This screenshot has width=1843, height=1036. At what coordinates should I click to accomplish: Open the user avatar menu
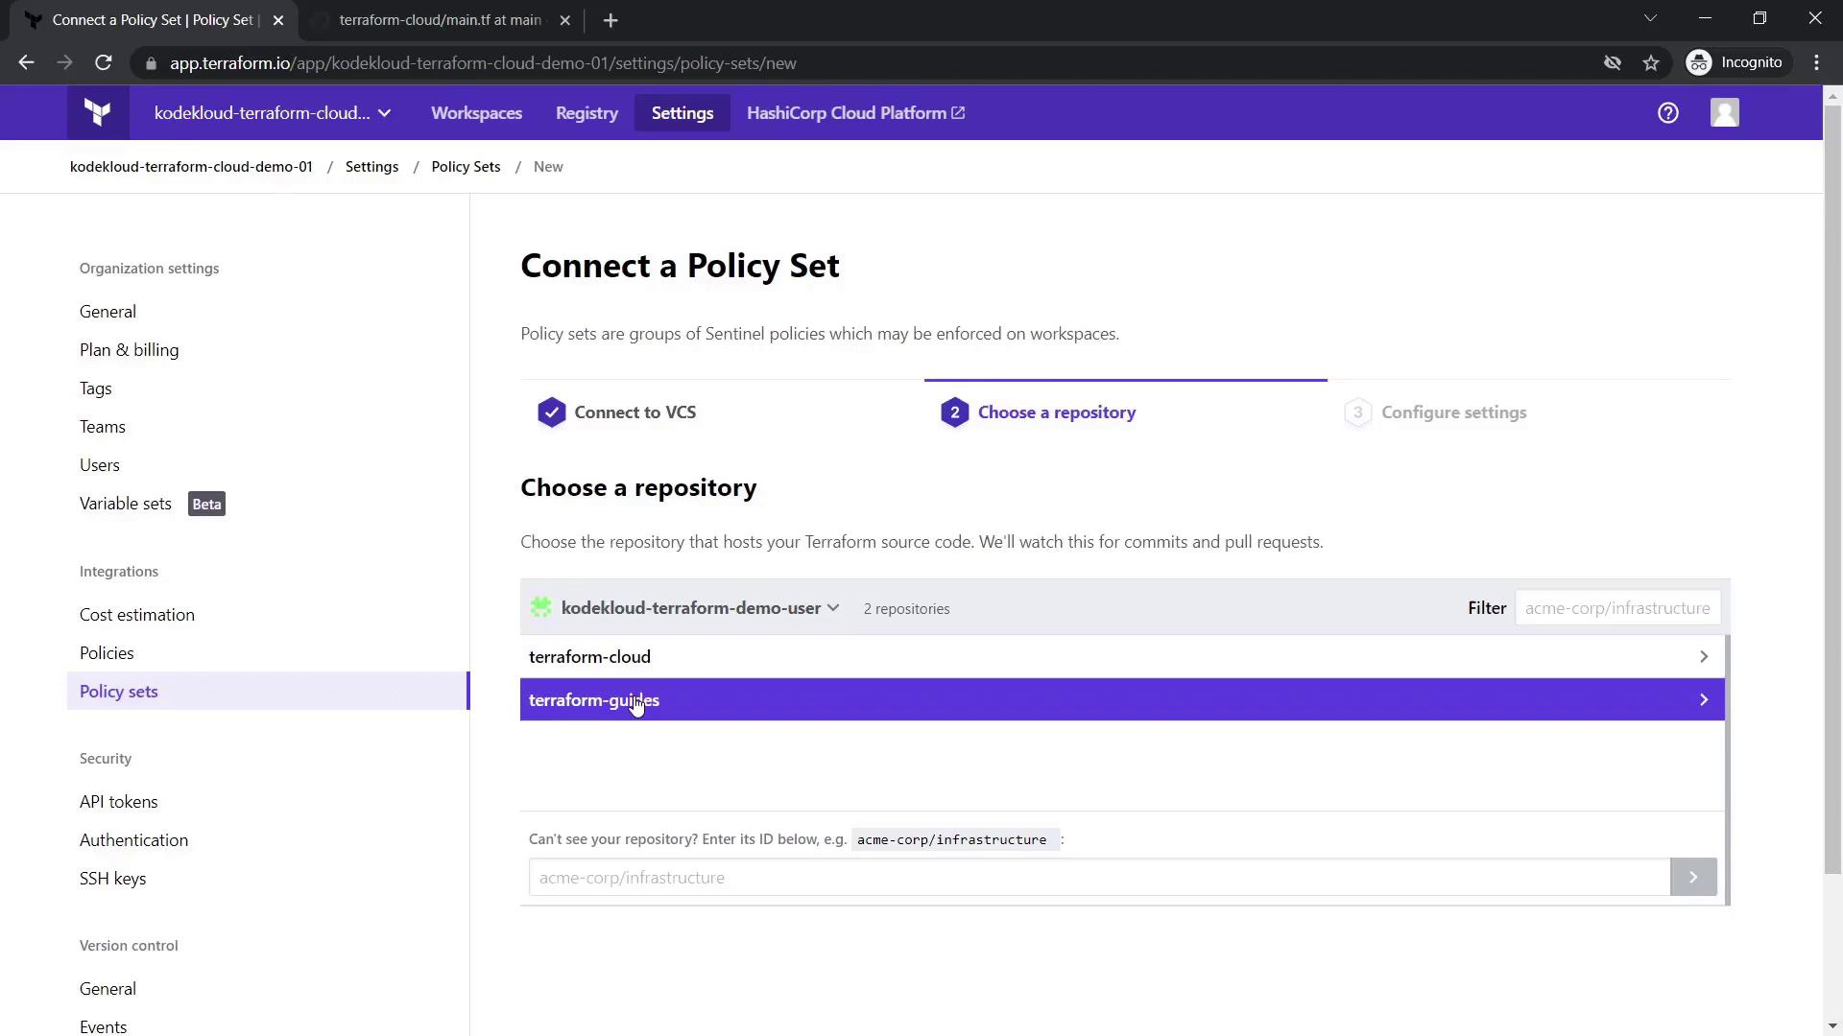coord(1724,113)
